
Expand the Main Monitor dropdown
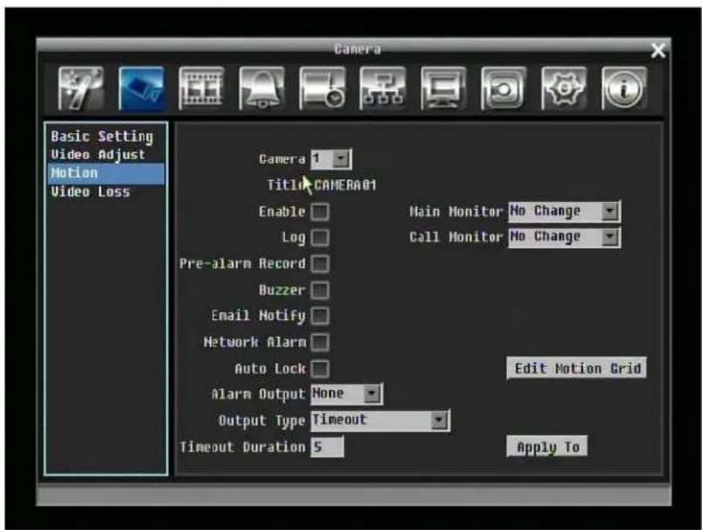tap(611, 211)
